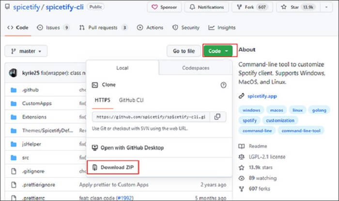Click the 607 fork count badge
Image resolution: width=339 pixels, height=201 pixels.
[262, 7]
